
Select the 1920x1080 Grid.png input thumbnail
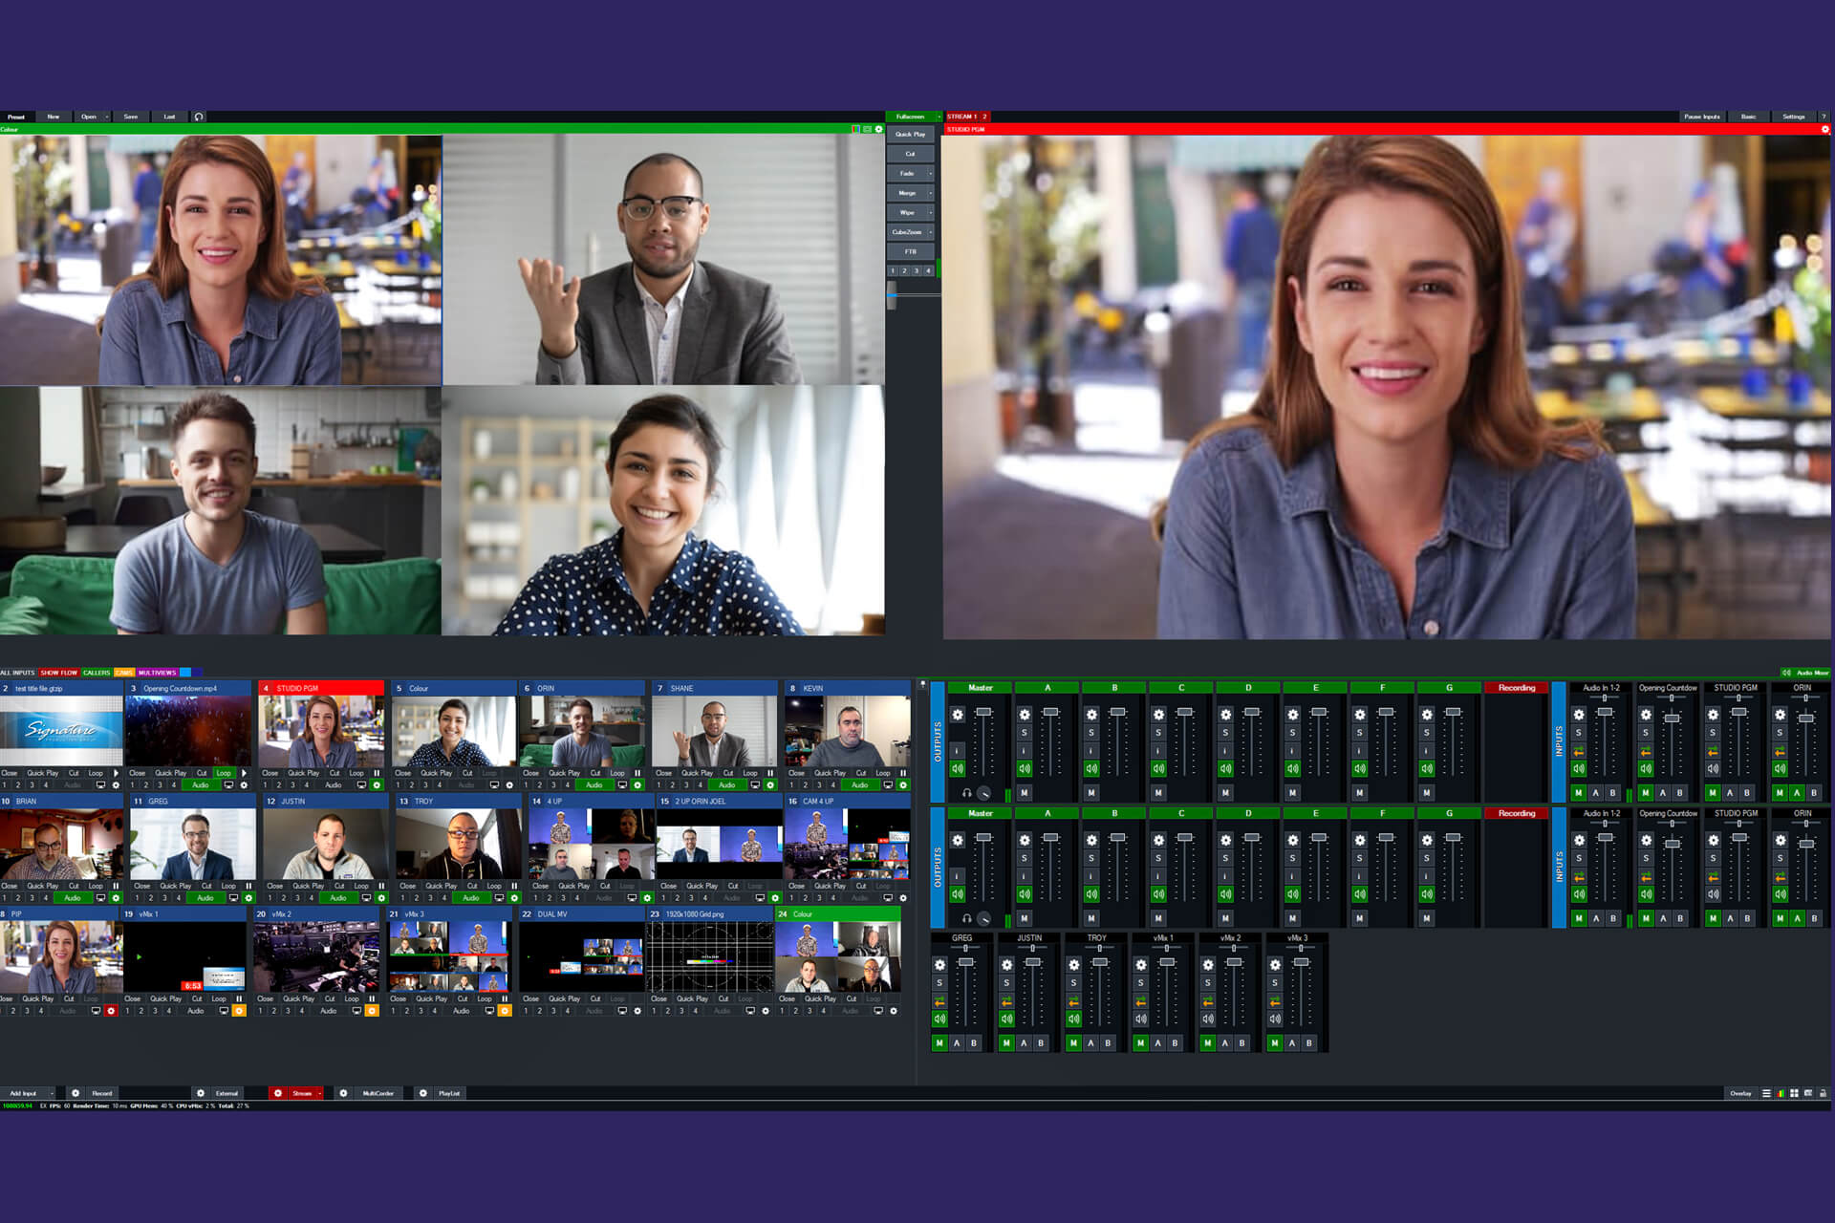[710, 956]
